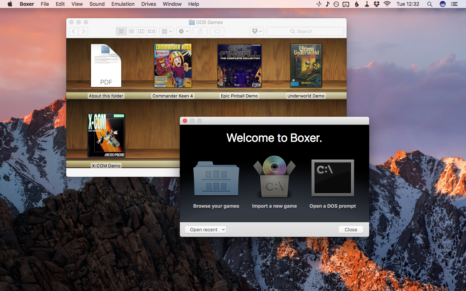Click the Commander Keen 4 label
This screenshot has width=466, height=291.
tap(173, 96)
